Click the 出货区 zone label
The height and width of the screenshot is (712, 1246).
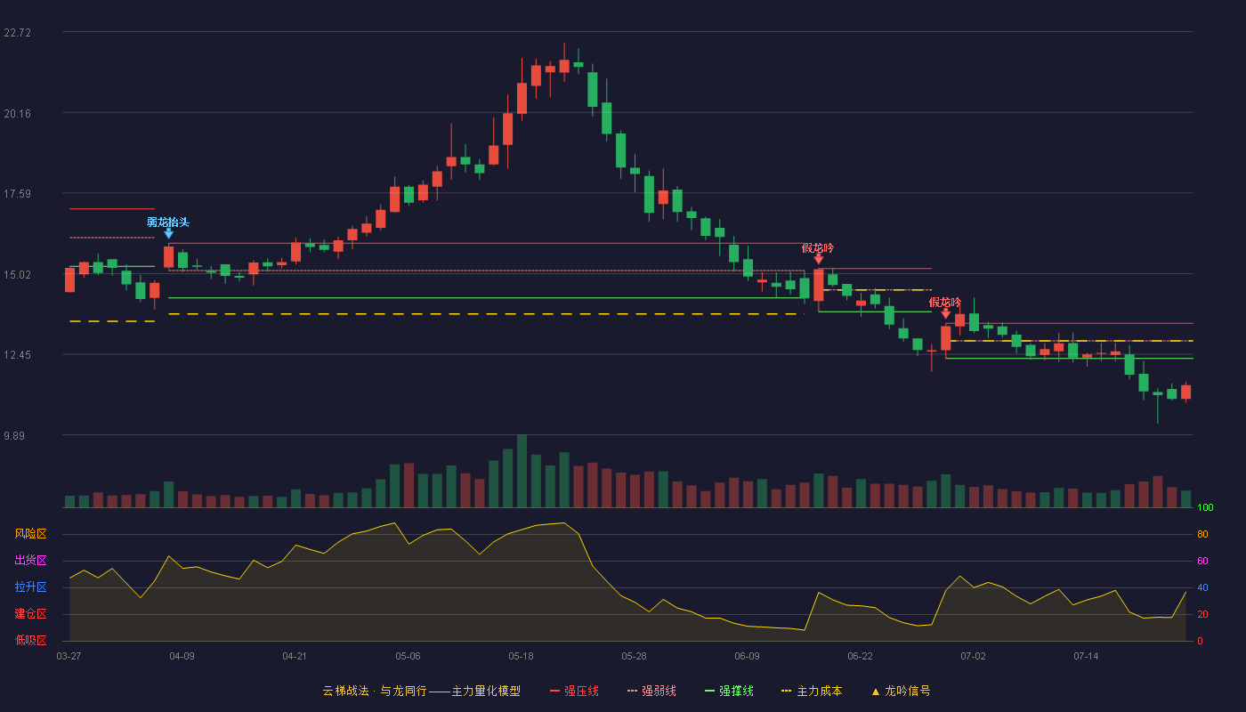(x=30, y=561)
